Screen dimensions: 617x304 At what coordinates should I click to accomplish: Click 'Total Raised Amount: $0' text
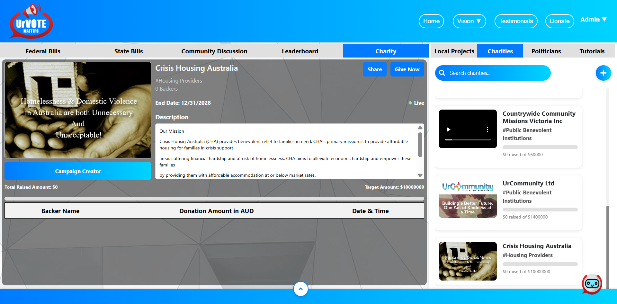pyautogui.click(x=31, y=187)
